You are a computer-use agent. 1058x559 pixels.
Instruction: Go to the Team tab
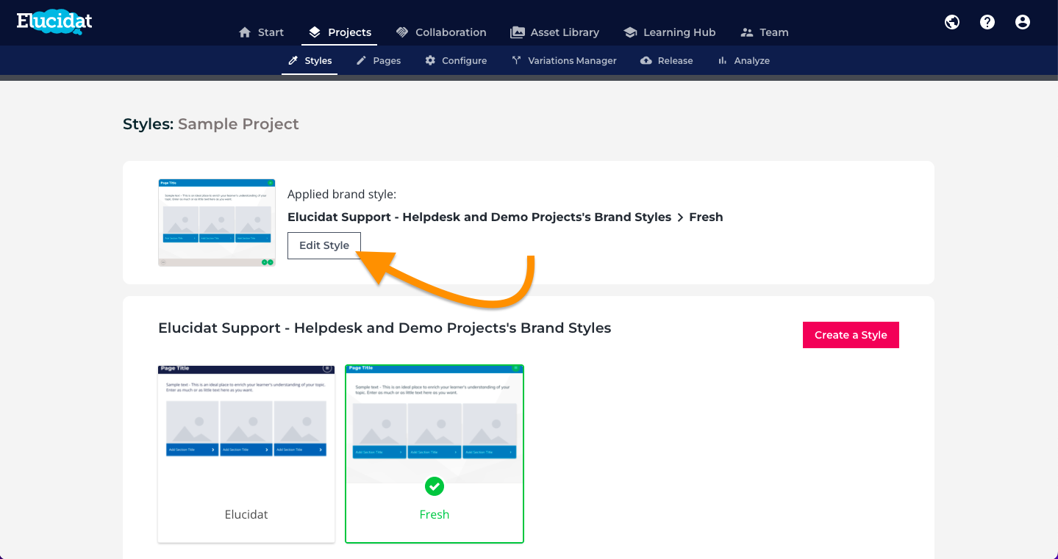pos(765,32)
